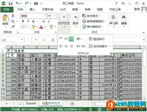Switch to the 公式 ribbon tab
Image resolution: width=147 pixels, height=112 pixels.
point(63,9)
